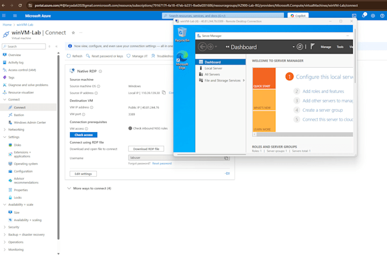Image resolution: width=387 pixels, height=257 pixels.
Task: Open Disks settings
Action: [17, 145]
